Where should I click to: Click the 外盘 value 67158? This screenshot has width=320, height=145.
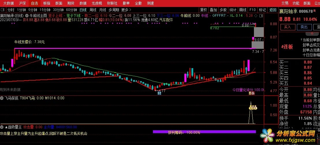[306, 112]
